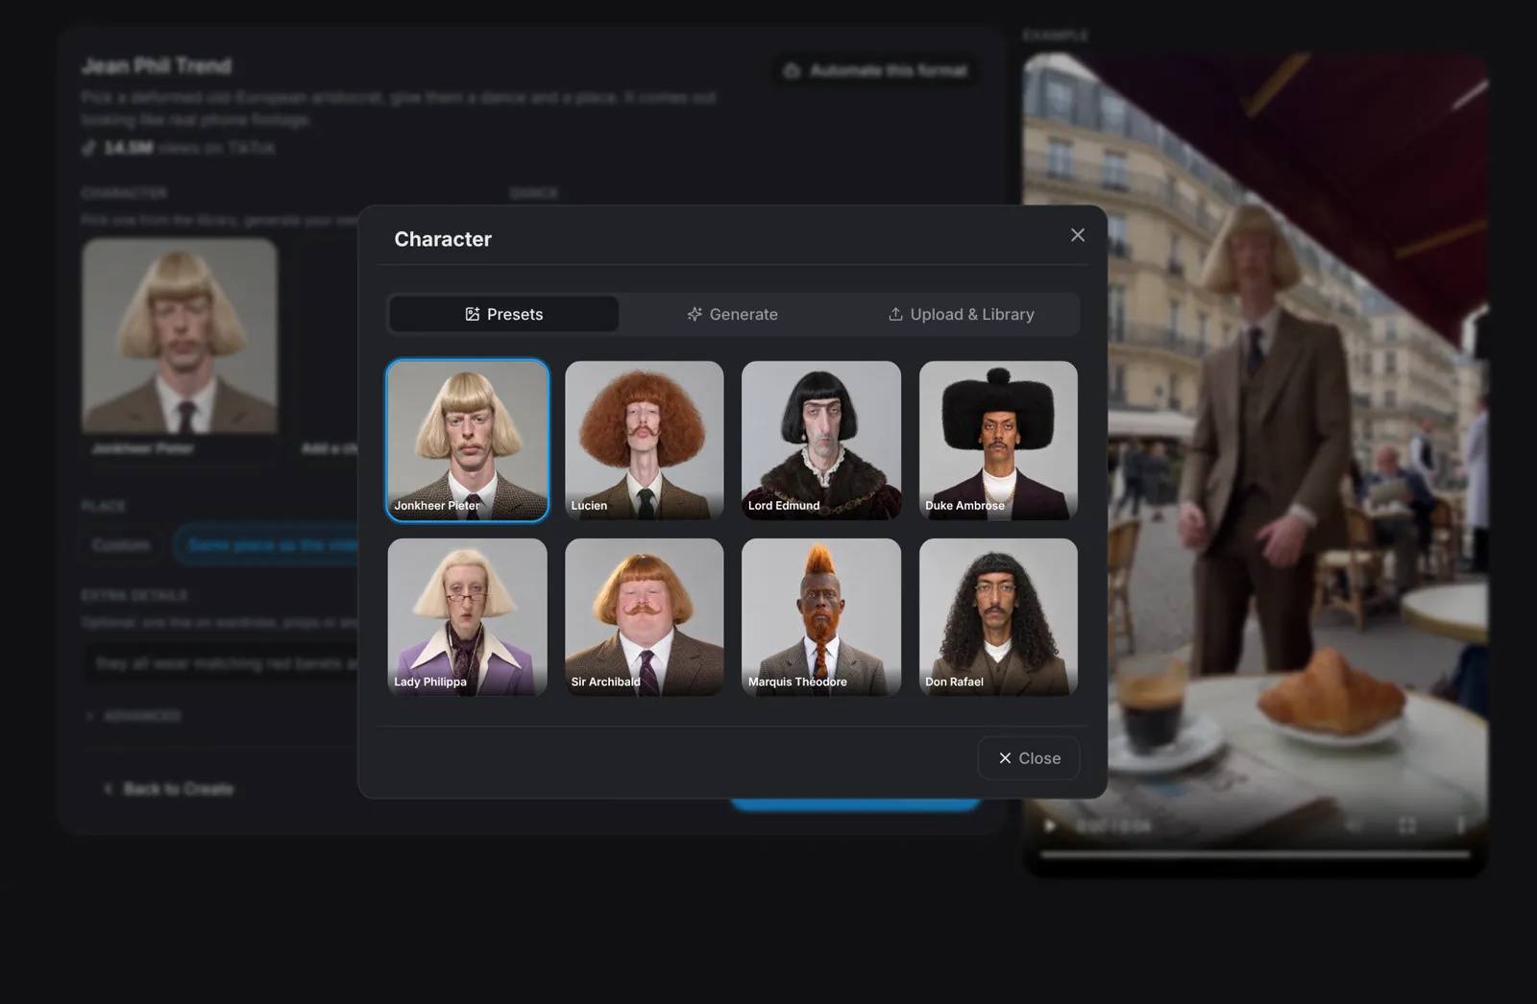Select the Duke Ambrose preset
1537x1004 pixels.
tap(998, 441)
